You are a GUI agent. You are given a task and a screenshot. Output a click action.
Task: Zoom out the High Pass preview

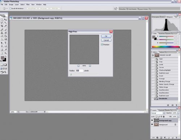[79, 66]
